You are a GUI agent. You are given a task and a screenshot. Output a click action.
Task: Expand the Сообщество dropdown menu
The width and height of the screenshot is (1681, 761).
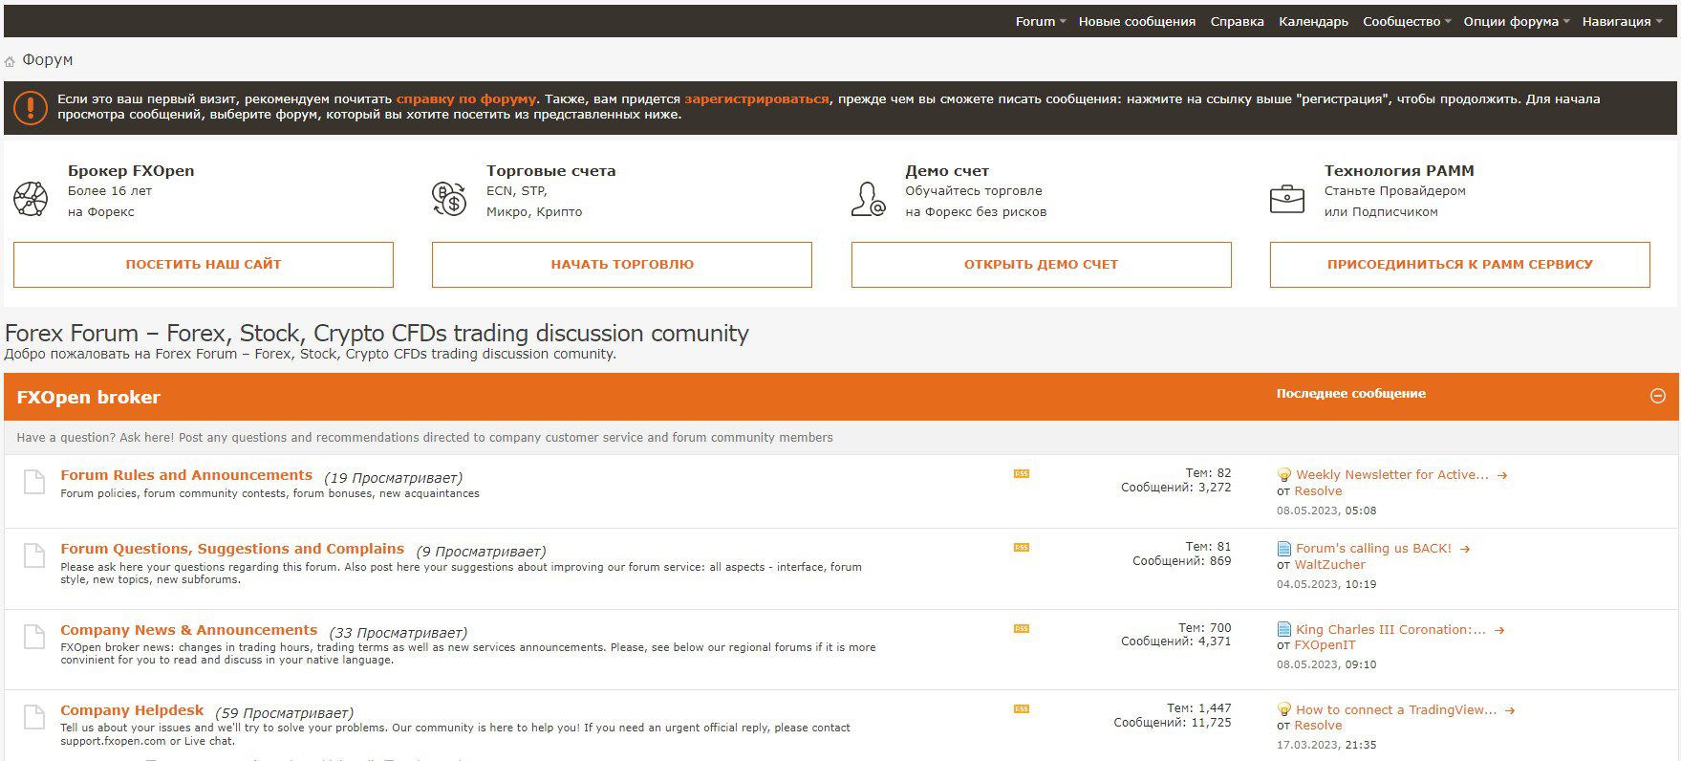(x=1407, y=21)
